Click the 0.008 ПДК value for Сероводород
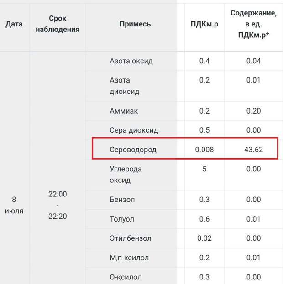This screenshot has height=284, width=283. coord(204,150)
